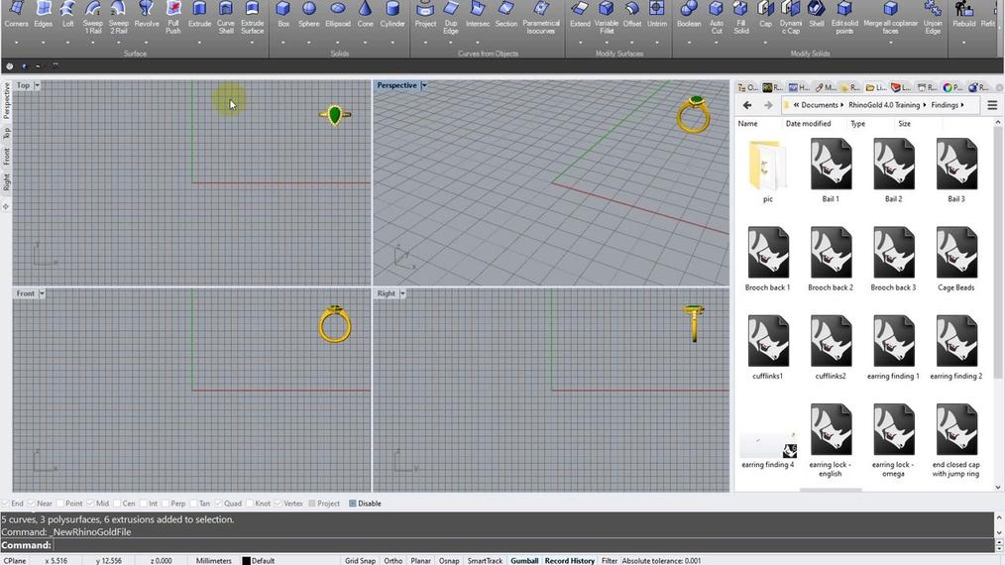The width and height of the screenshot is (1005, 565).
Task: Open the Front viewport dropdown arrow
Action: (42, 293)
